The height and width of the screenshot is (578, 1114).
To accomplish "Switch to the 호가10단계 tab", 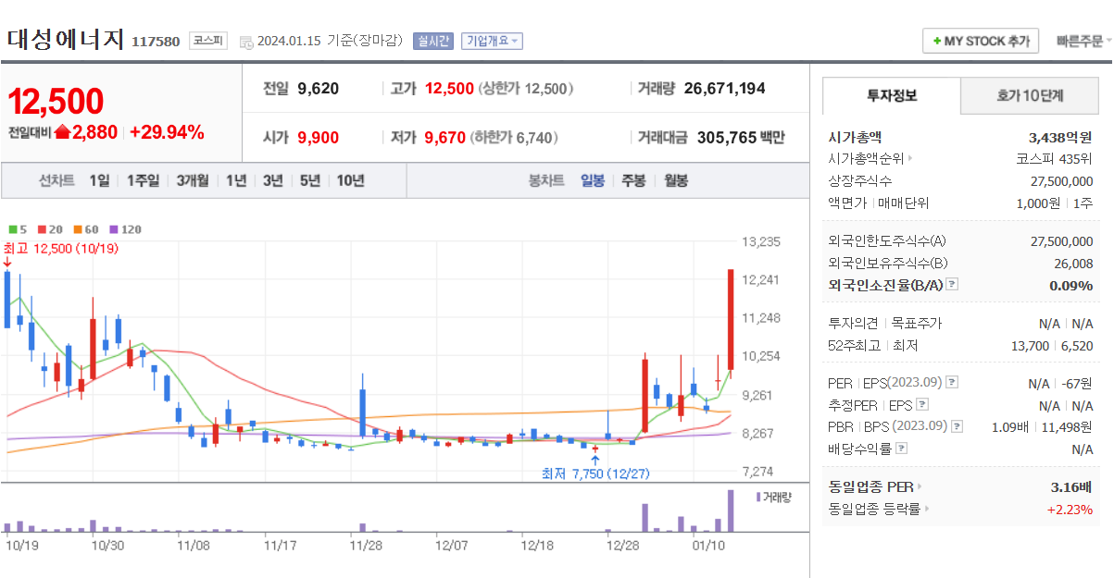I will (x=1030, y=95).
